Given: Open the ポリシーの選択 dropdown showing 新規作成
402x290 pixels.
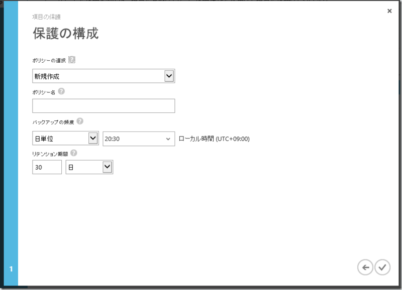Looking at the screenshot, I should point(104,76).
